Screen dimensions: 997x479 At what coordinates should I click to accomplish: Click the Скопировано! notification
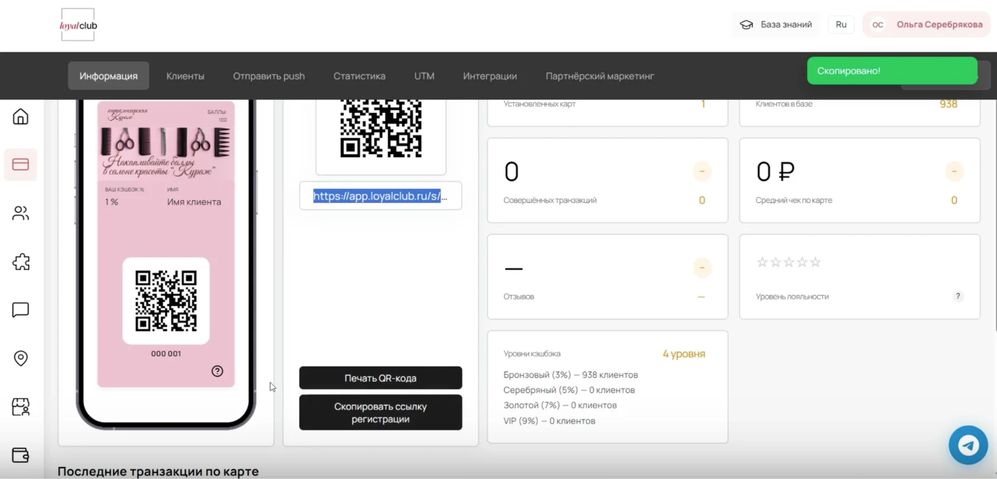(892, 71)
